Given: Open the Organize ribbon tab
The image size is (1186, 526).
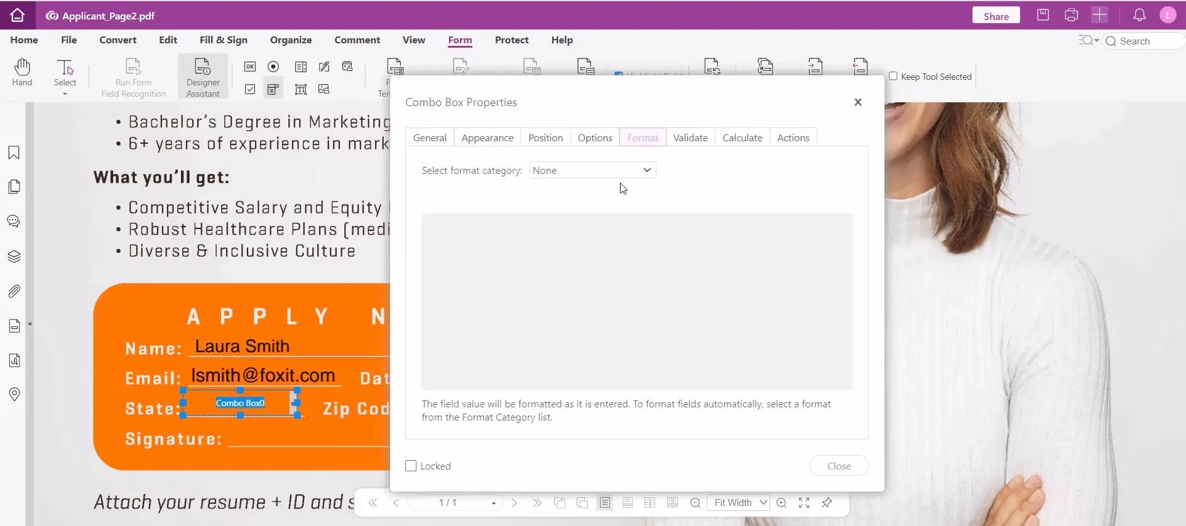Looking at the screenshot, I should [x=291, y=40].
